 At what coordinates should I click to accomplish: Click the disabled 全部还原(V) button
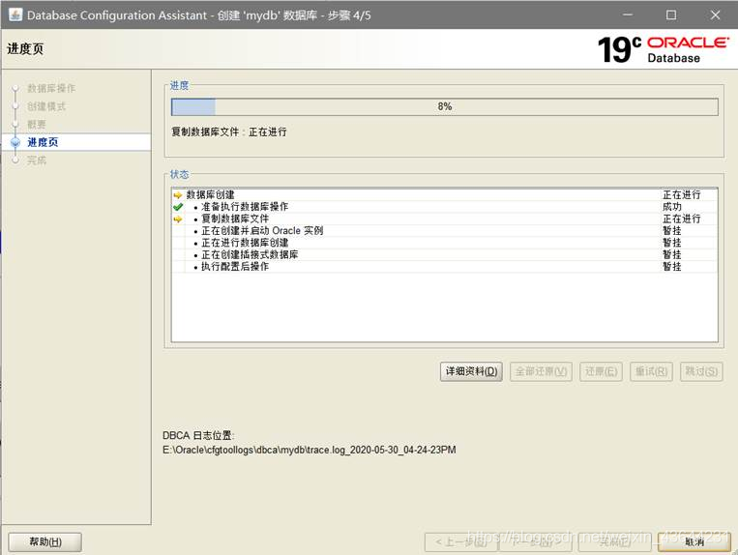pyautogui.click(x=542, y=371)
